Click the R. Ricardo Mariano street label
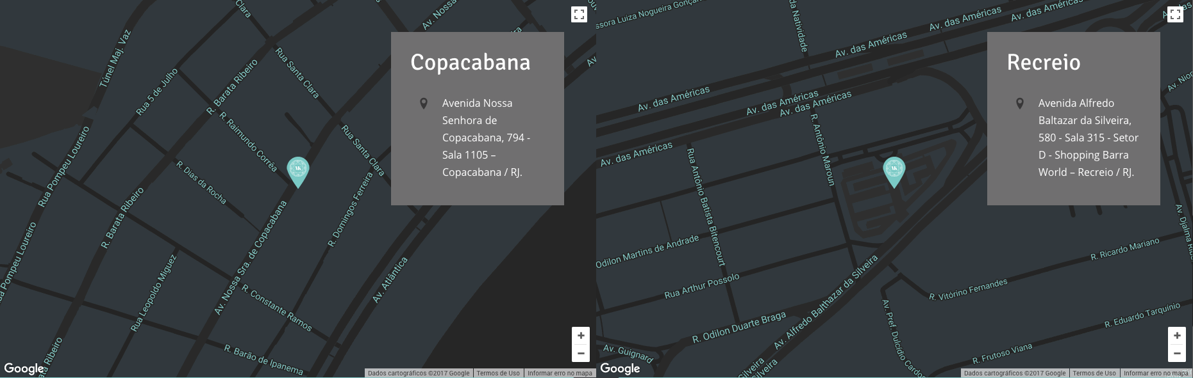 1125,249
